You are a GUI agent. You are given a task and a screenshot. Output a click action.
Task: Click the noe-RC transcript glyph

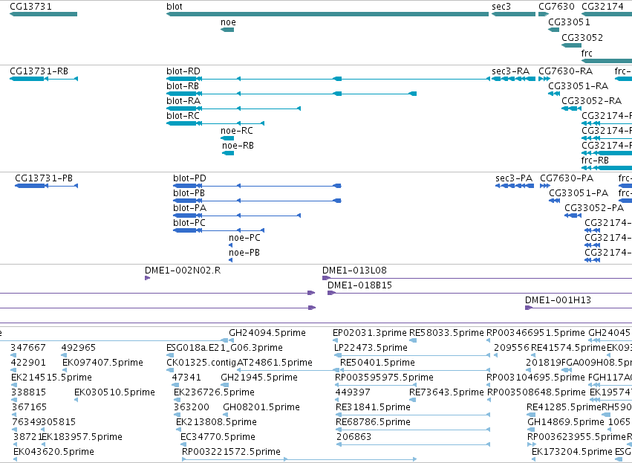pos(227,138)
